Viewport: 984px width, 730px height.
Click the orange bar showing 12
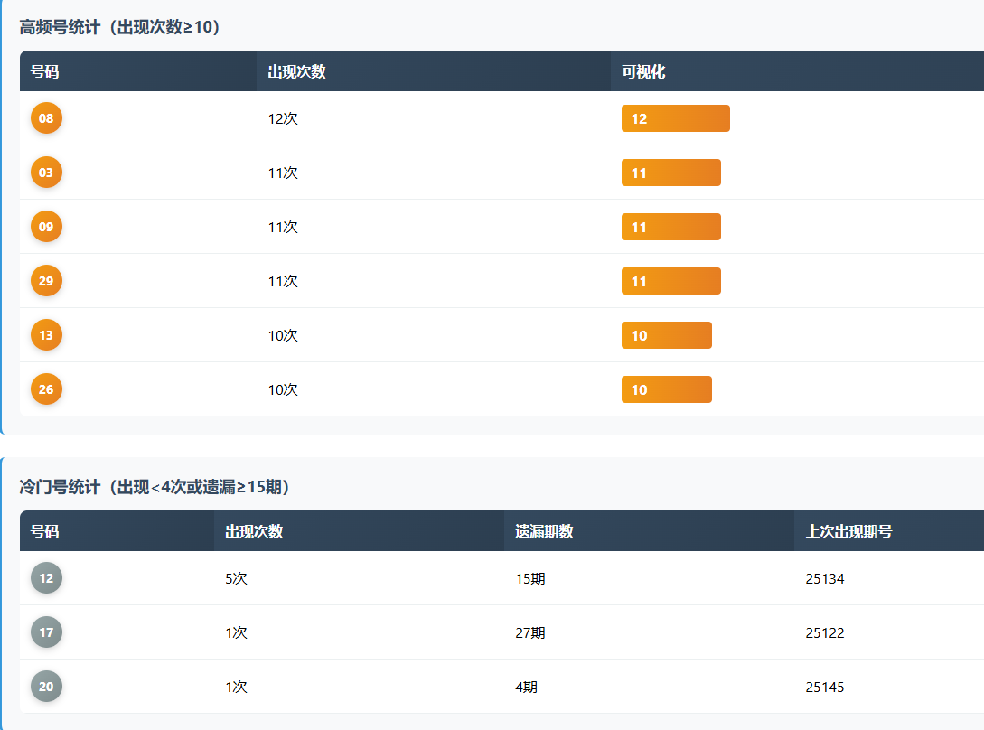click(x=675, y=118)
